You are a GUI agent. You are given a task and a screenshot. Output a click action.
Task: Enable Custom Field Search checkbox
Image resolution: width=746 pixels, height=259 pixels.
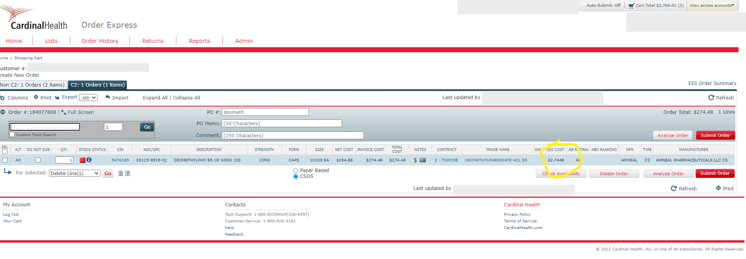(x=12, y=135)
